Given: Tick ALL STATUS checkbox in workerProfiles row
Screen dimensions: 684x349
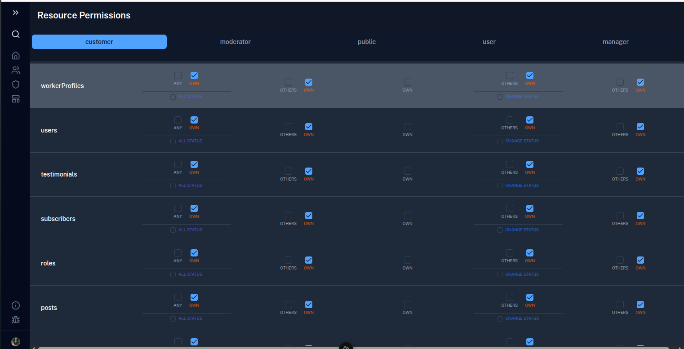Looking at the screenshot, I should (x=173, y=97).
